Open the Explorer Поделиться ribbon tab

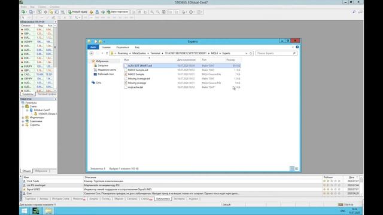pos(123,47)
